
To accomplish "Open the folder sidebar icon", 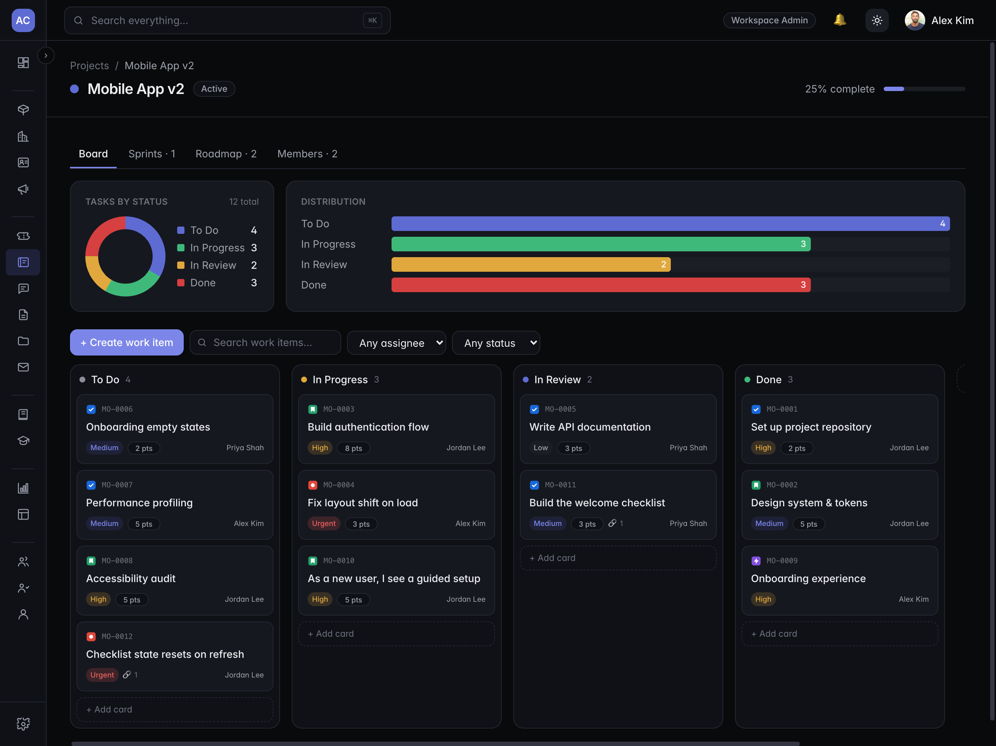I will tap(23, 341).
